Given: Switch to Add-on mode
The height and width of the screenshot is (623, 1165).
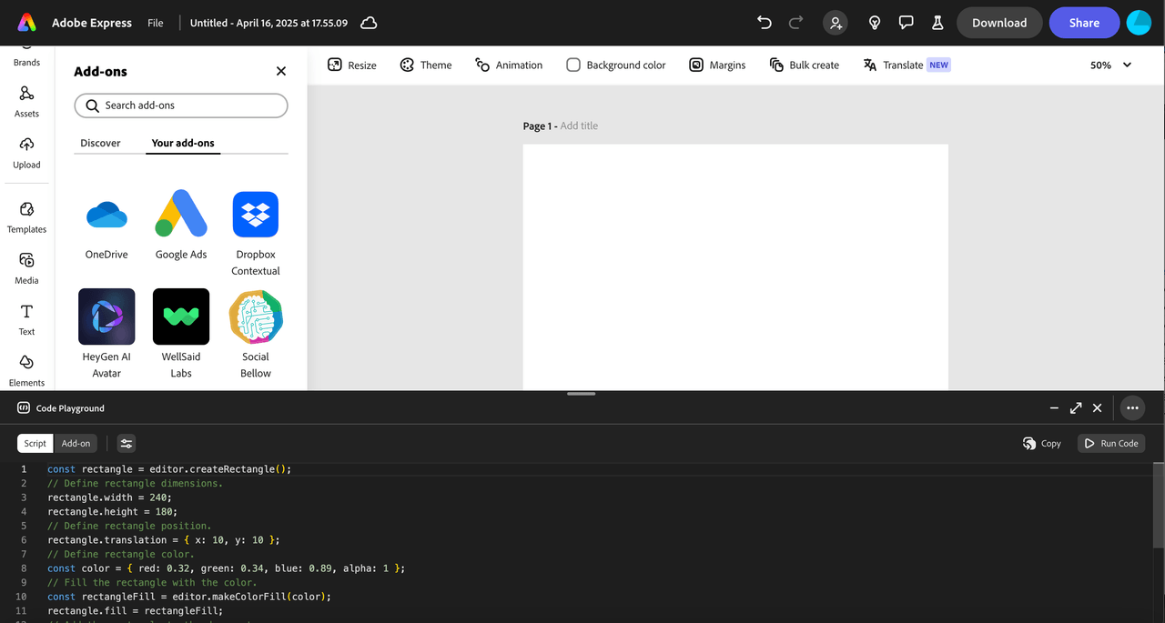Looking at the screenshot, I should tap(76, 443).
